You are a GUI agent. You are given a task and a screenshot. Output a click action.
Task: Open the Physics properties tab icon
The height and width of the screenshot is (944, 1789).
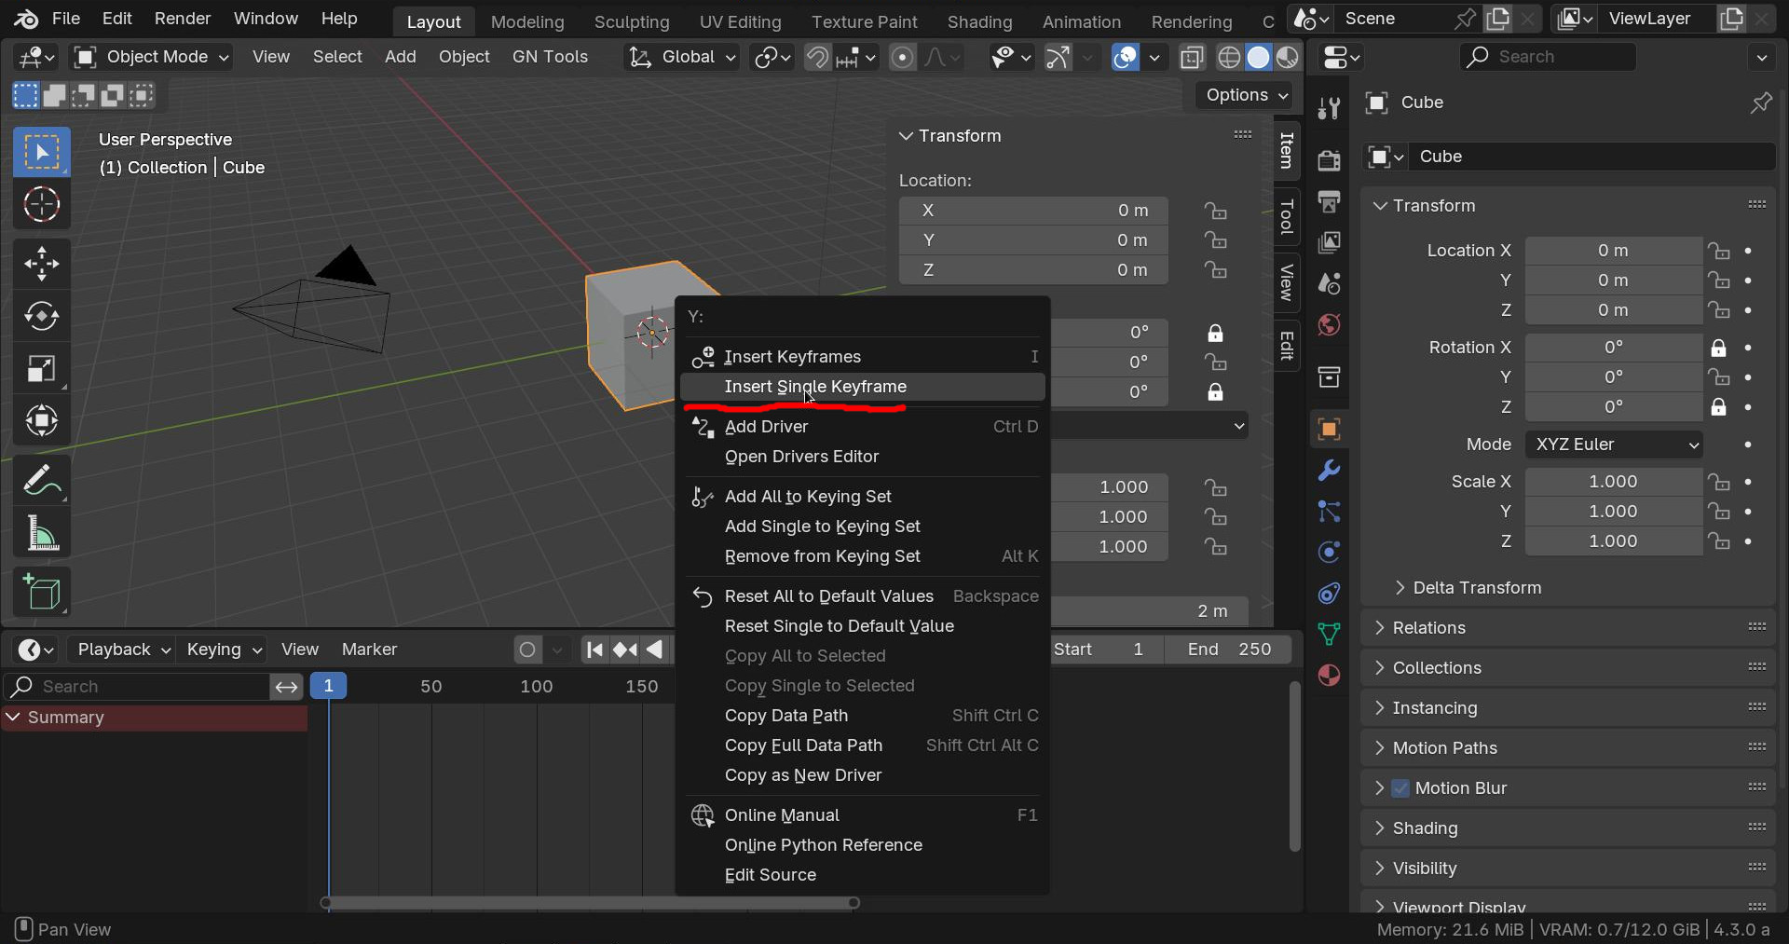(x=1329, y=553)
